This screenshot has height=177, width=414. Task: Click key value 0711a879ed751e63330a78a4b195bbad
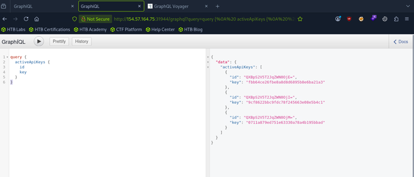point(285,123)
